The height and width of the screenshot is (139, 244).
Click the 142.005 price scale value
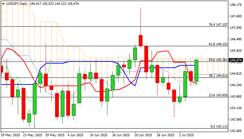(236, 131)
